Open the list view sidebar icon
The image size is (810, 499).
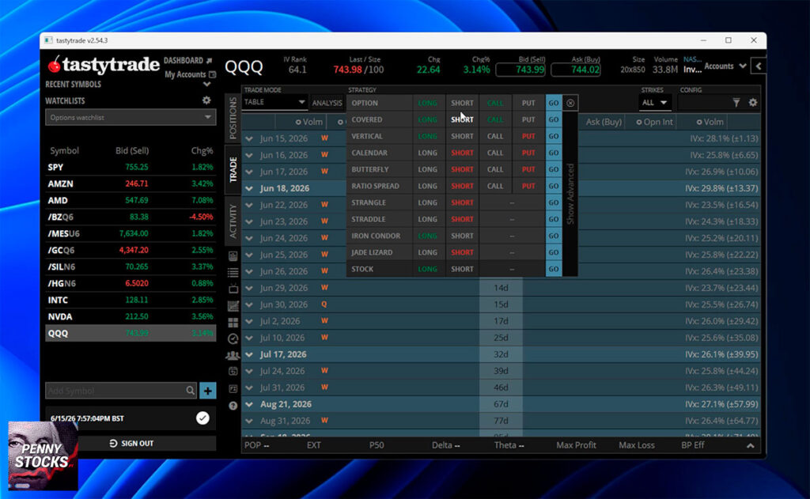click(233, 272)
